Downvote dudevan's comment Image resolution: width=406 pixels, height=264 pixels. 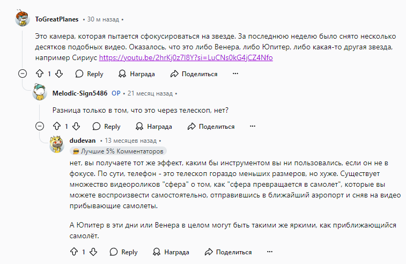pyautogui.click(x=93, y=252)
